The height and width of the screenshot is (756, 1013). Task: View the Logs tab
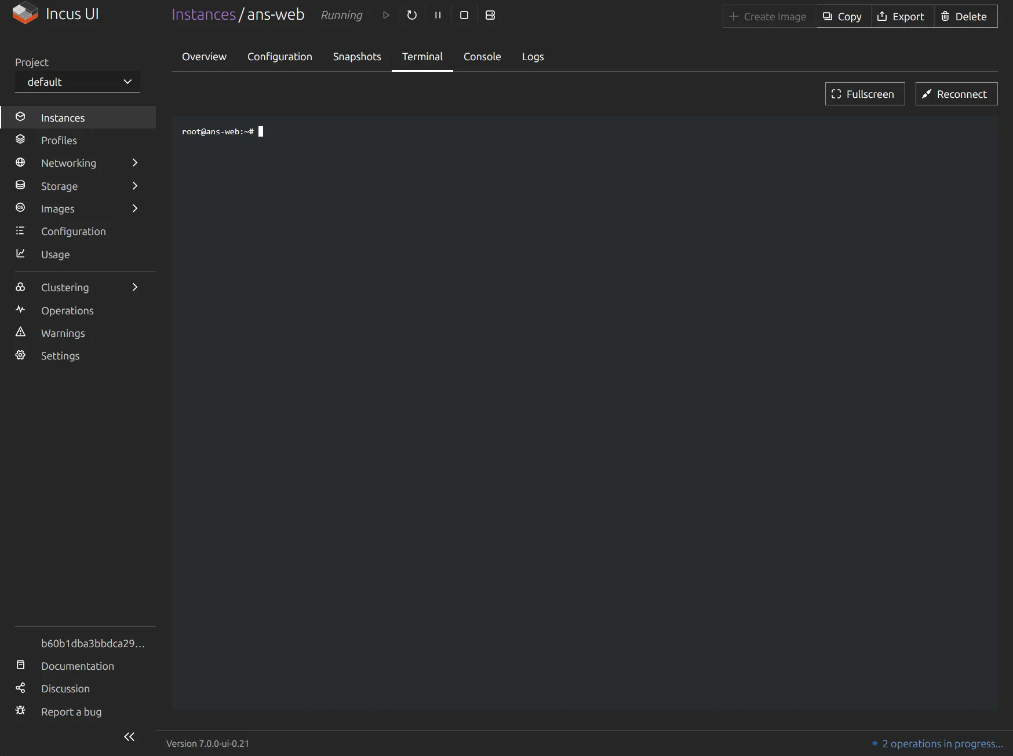[533, 57]
